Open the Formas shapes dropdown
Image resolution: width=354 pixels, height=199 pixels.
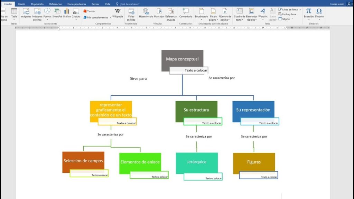(x=47, y=13)
